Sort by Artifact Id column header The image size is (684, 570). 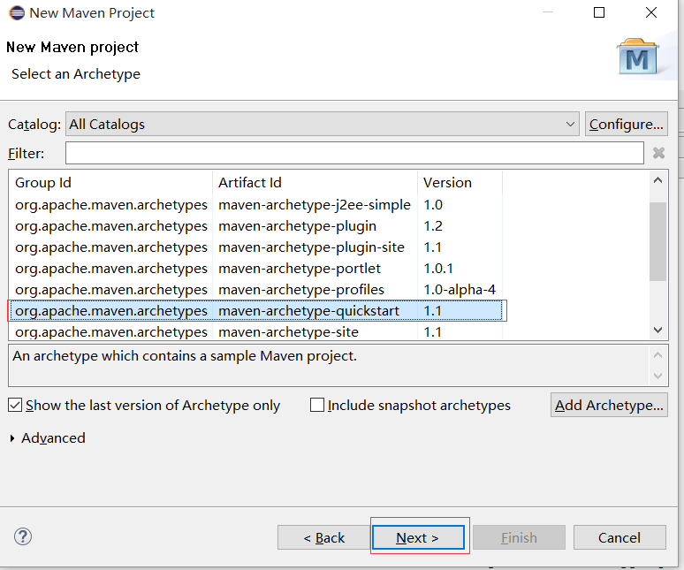(315, 182)
